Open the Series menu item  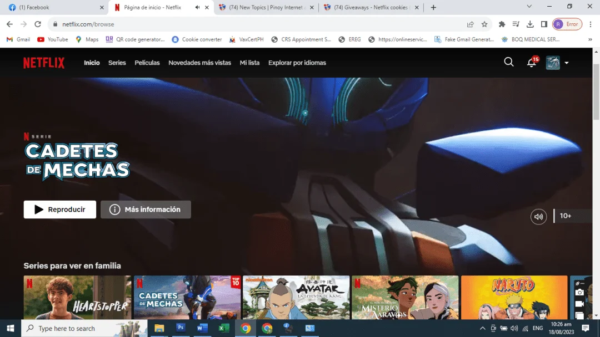[x=117, y=63]
